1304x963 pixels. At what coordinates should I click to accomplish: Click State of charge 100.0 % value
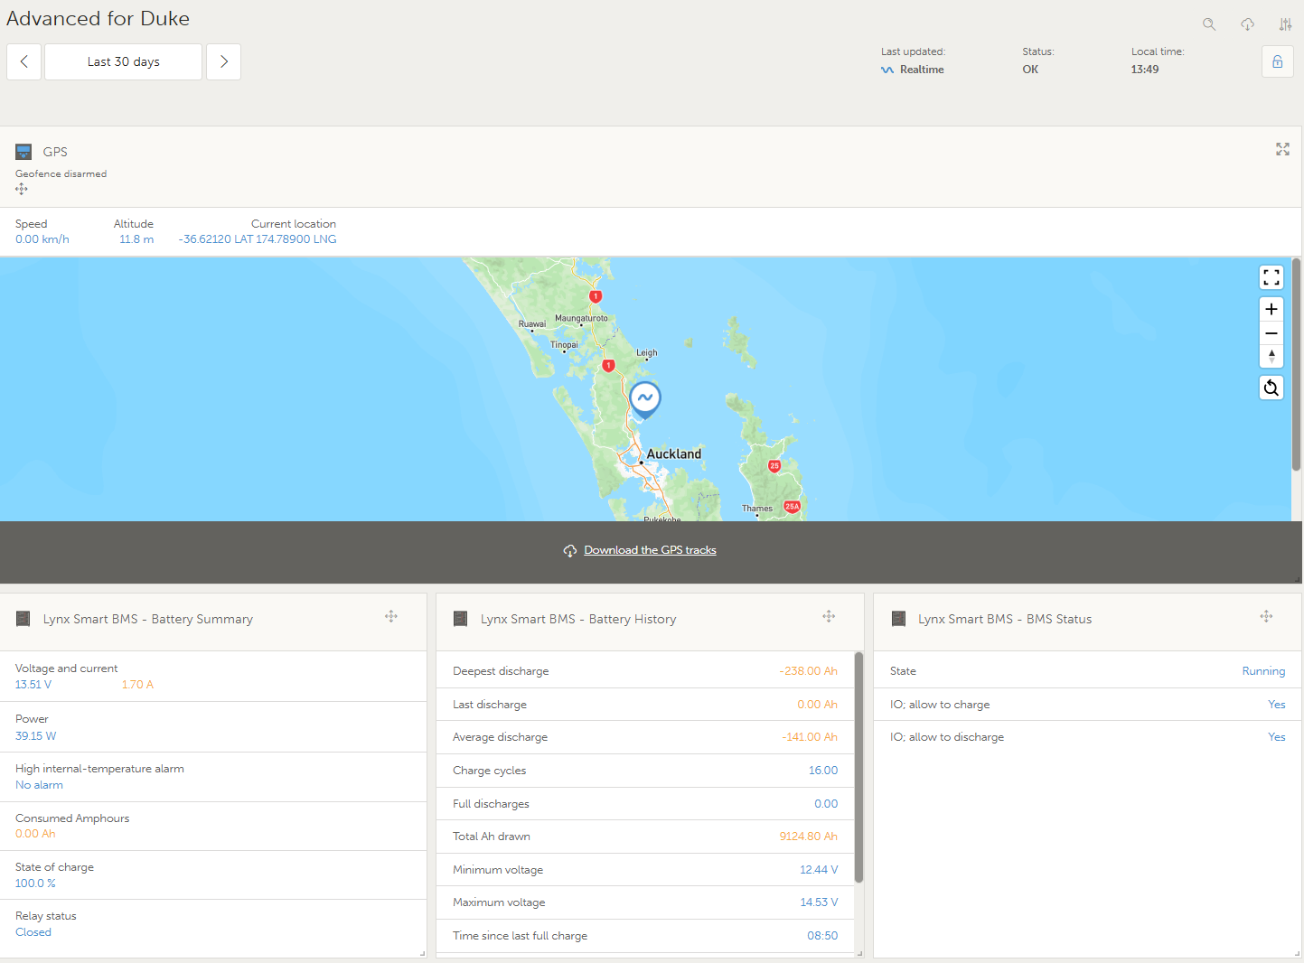click(35, 884)
